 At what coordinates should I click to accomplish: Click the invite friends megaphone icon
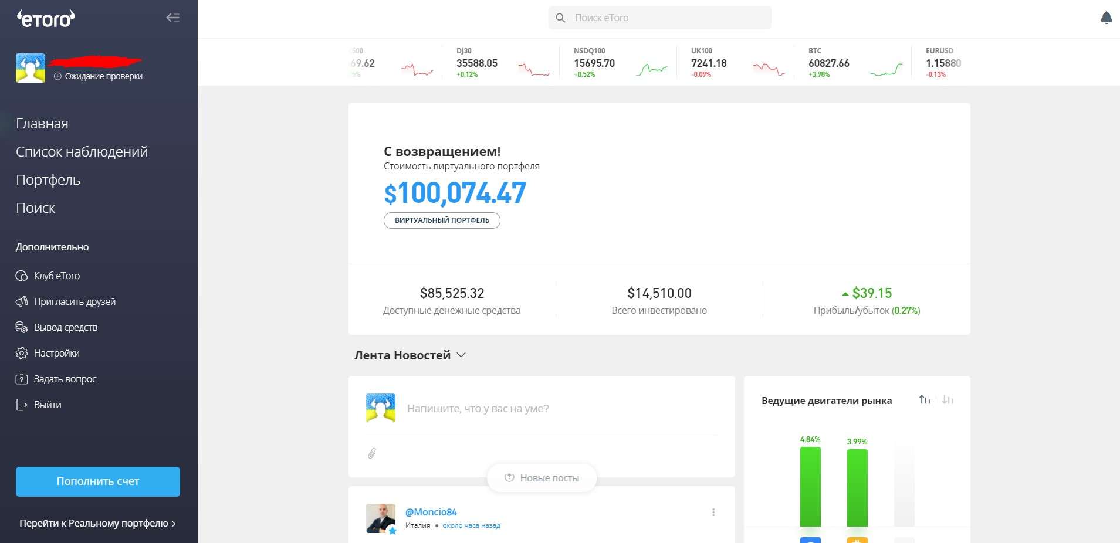click(x=22, y=301)
